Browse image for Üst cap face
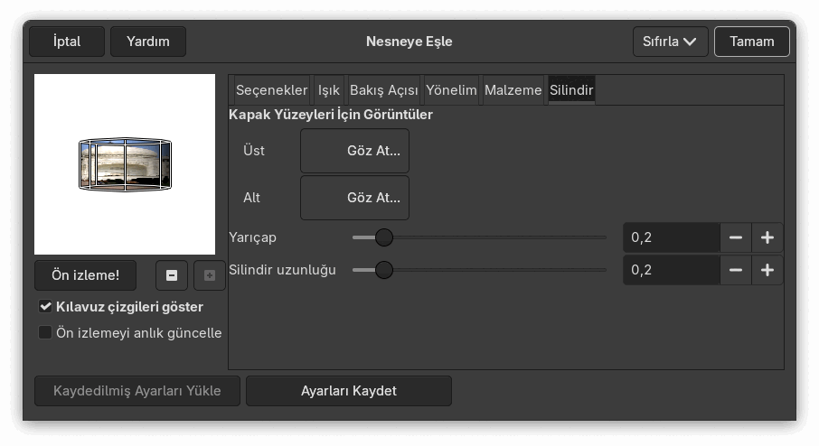This screenshot has height=446, width=819. pos(354,151)
